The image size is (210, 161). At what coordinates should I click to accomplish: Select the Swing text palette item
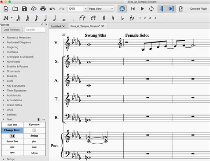pyautogui.click(x=34, y=136)
